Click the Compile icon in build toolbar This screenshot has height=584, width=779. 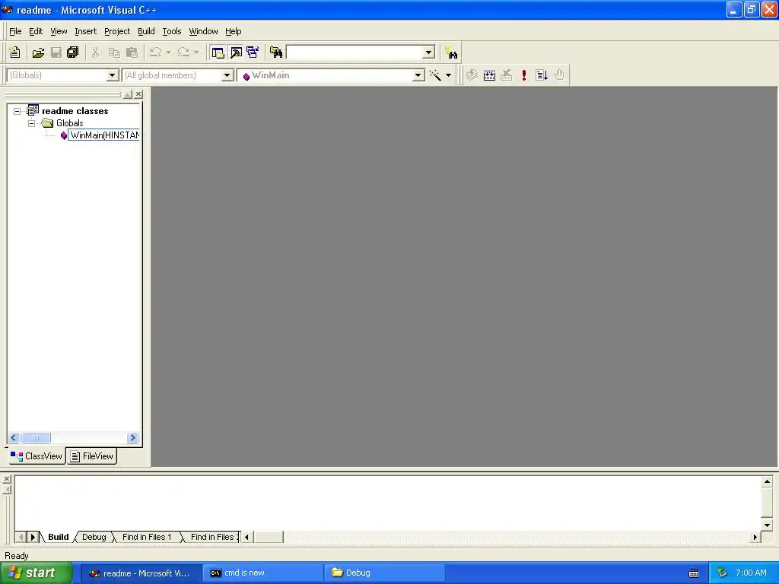point(472,75)
